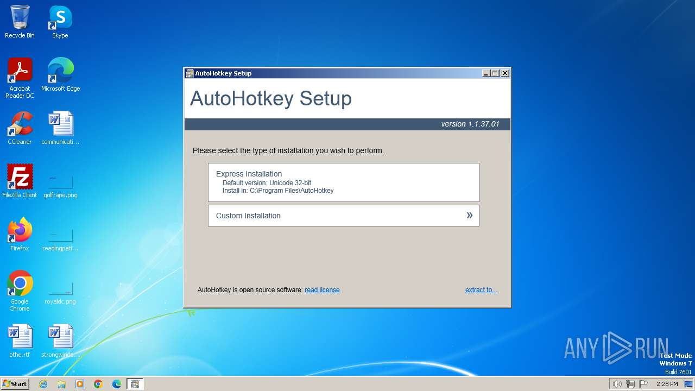Select CCleaner desktop shortcut
The height and width of the screenshot is (391, 695).
(x=20, y=128)
